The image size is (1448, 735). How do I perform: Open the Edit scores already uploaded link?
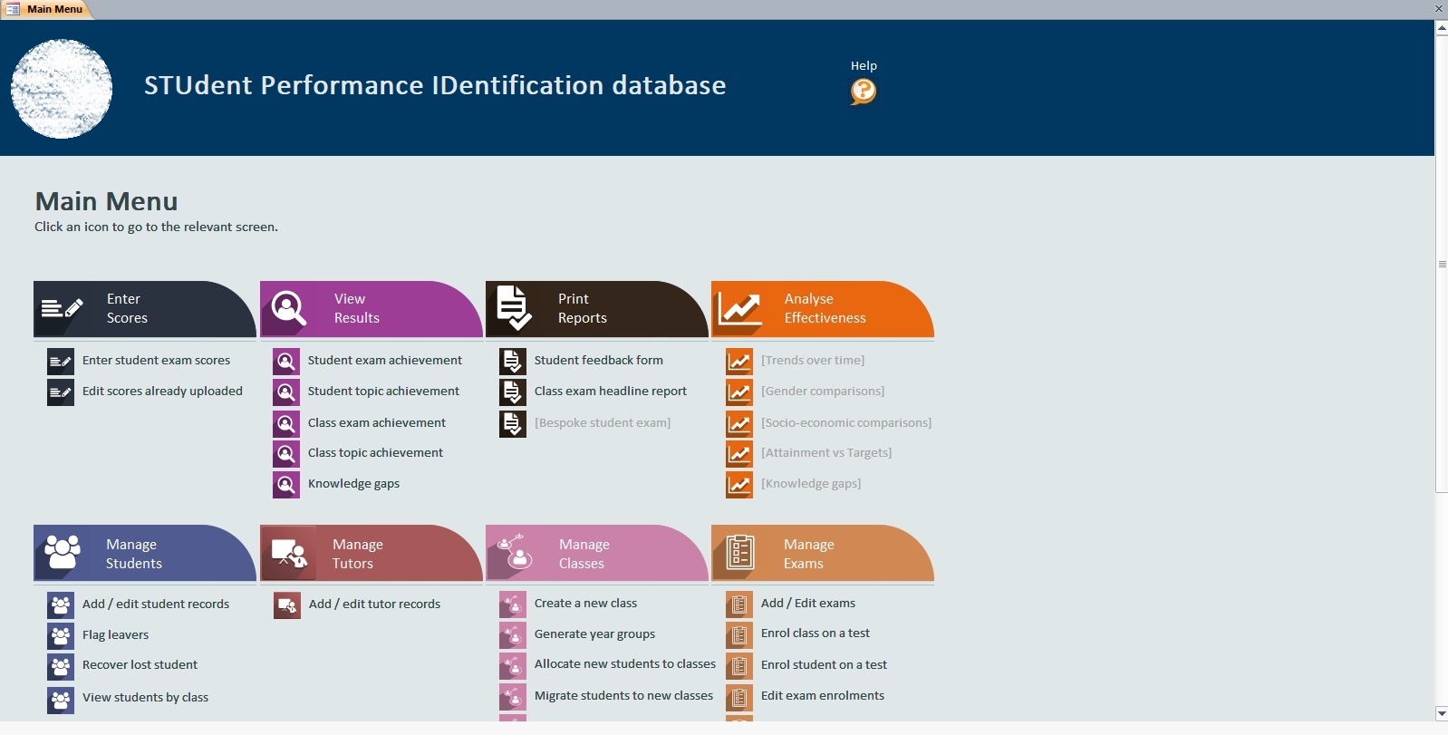(162, 392)
